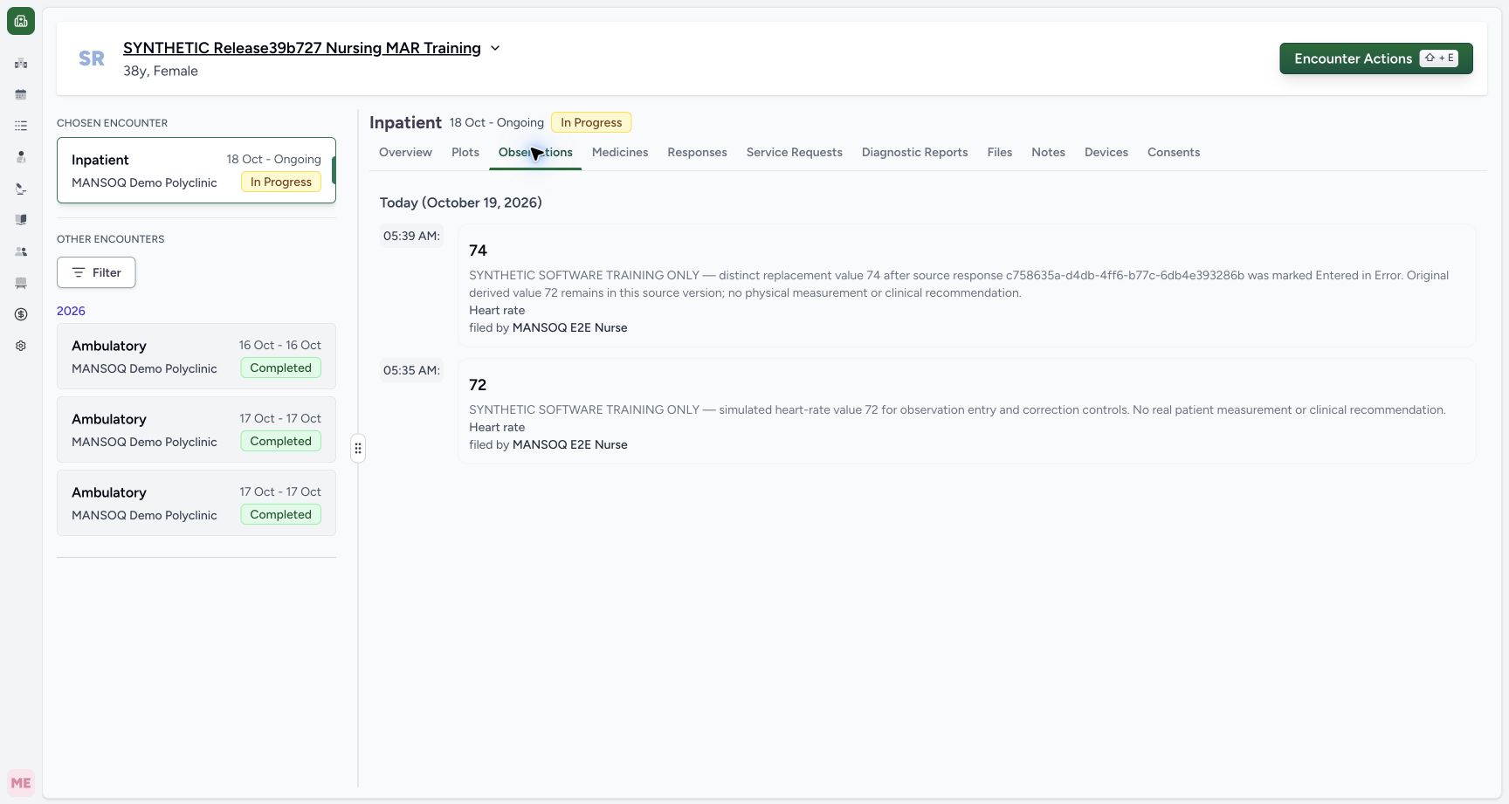Open the Devices tab

click(1106, 152)
